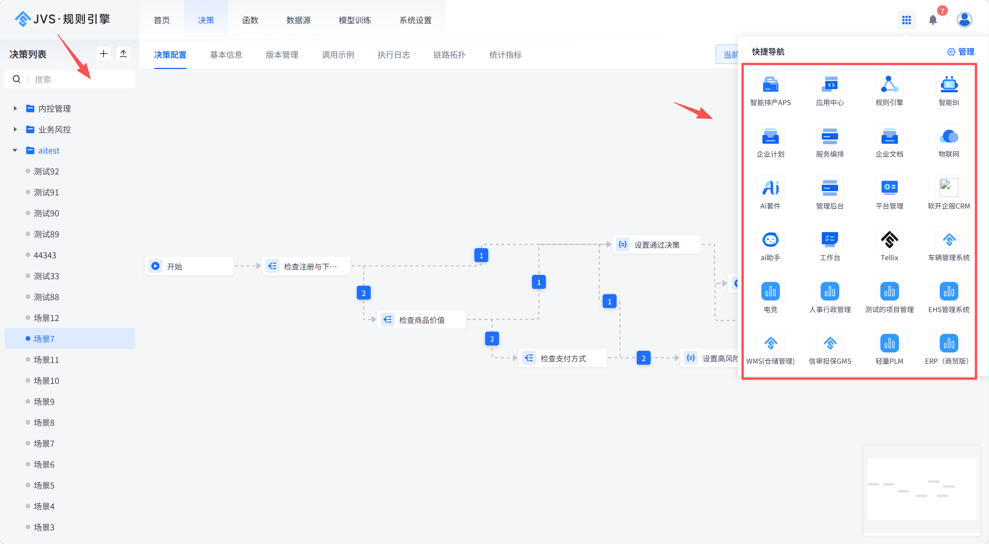Open the 平台管理 app icon
The image size is (989, 544).
click(x=889, y=188)
